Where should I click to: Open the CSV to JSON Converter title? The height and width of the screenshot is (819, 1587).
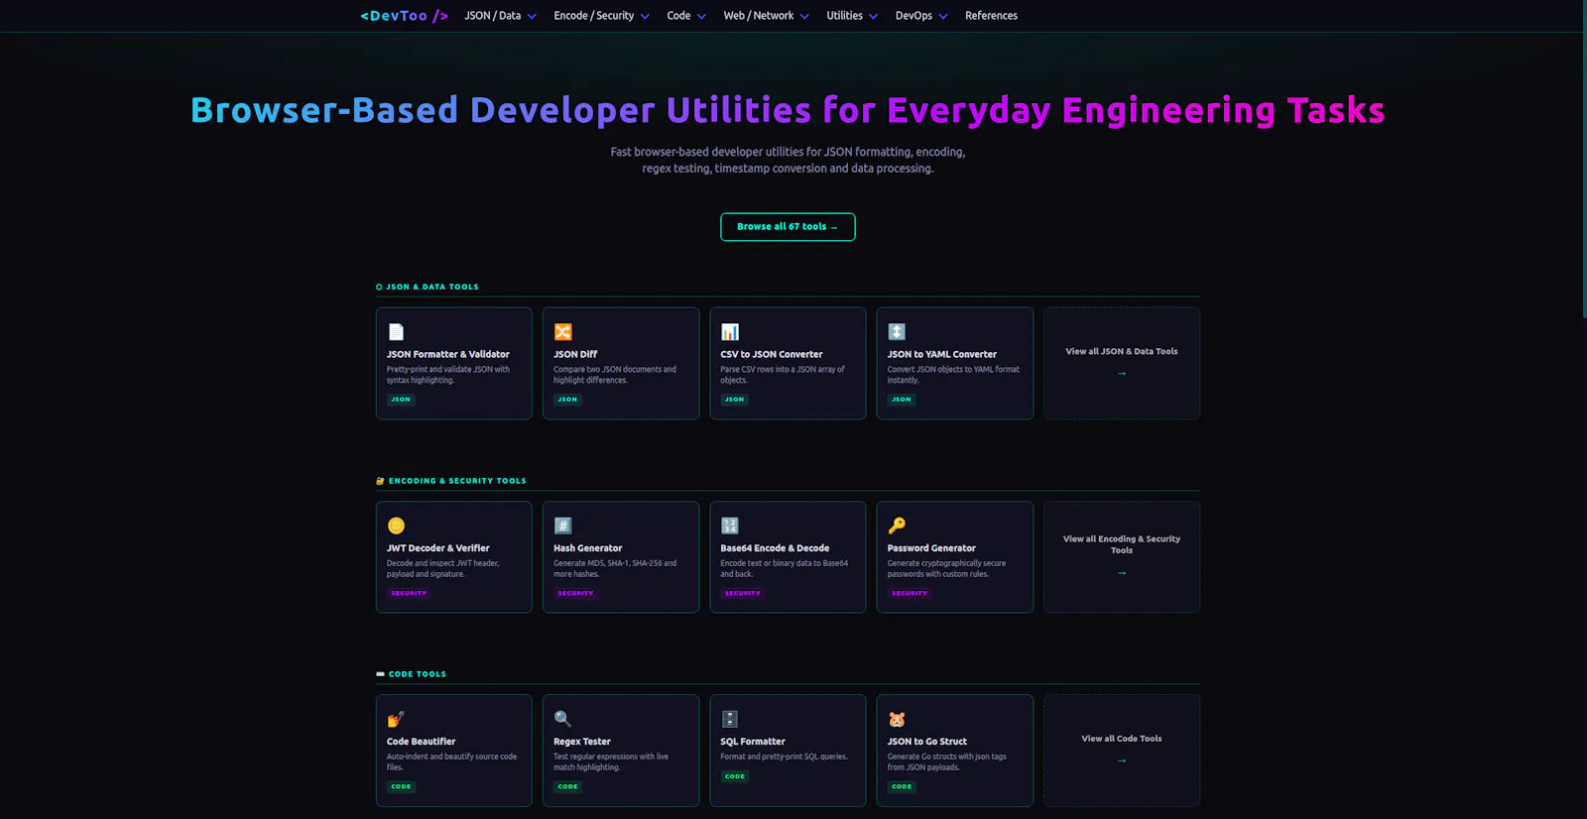pyautogui.click(x=772, y=354)
